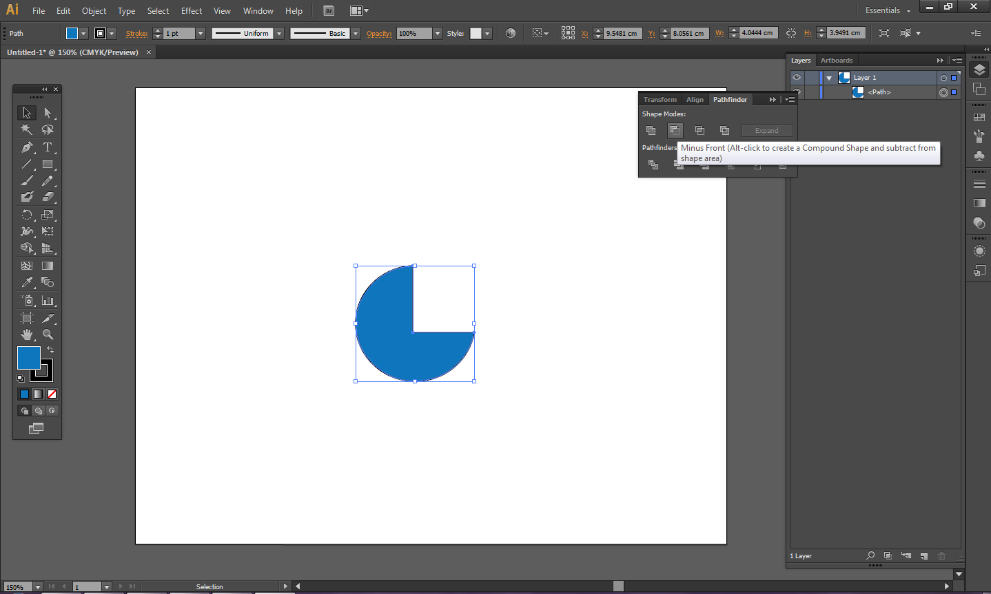Pick the Eyedropper tool
The image size is (991, 594).
click(x=27, y=282)
